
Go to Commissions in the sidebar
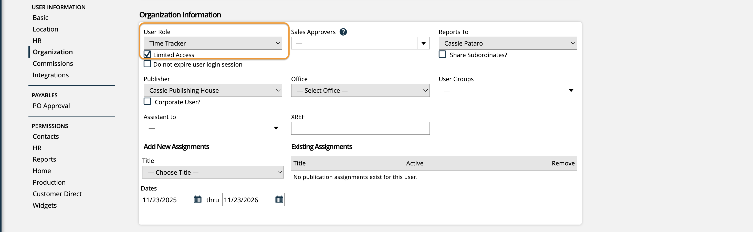coord(53,64)
